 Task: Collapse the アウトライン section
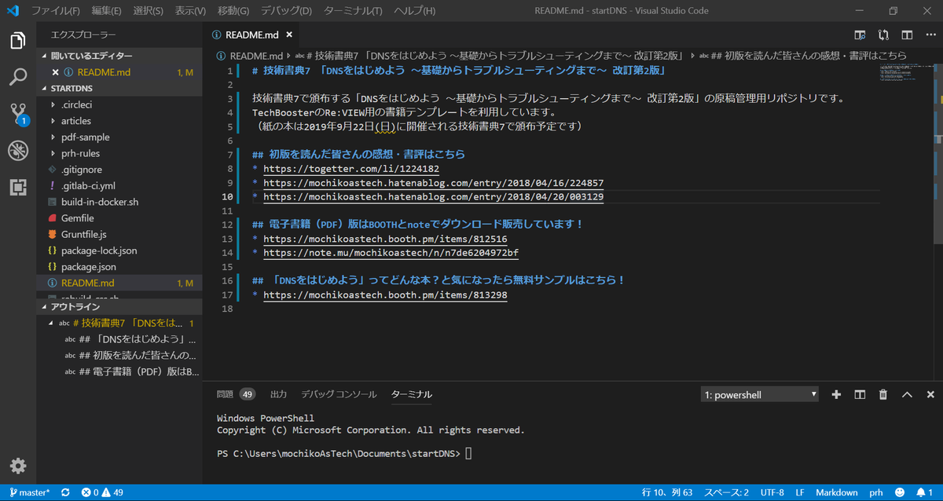tap(119, 307)
